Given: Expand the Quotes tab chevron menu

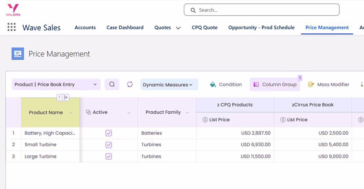Looking at the screenshot, I should pos(178,28).
